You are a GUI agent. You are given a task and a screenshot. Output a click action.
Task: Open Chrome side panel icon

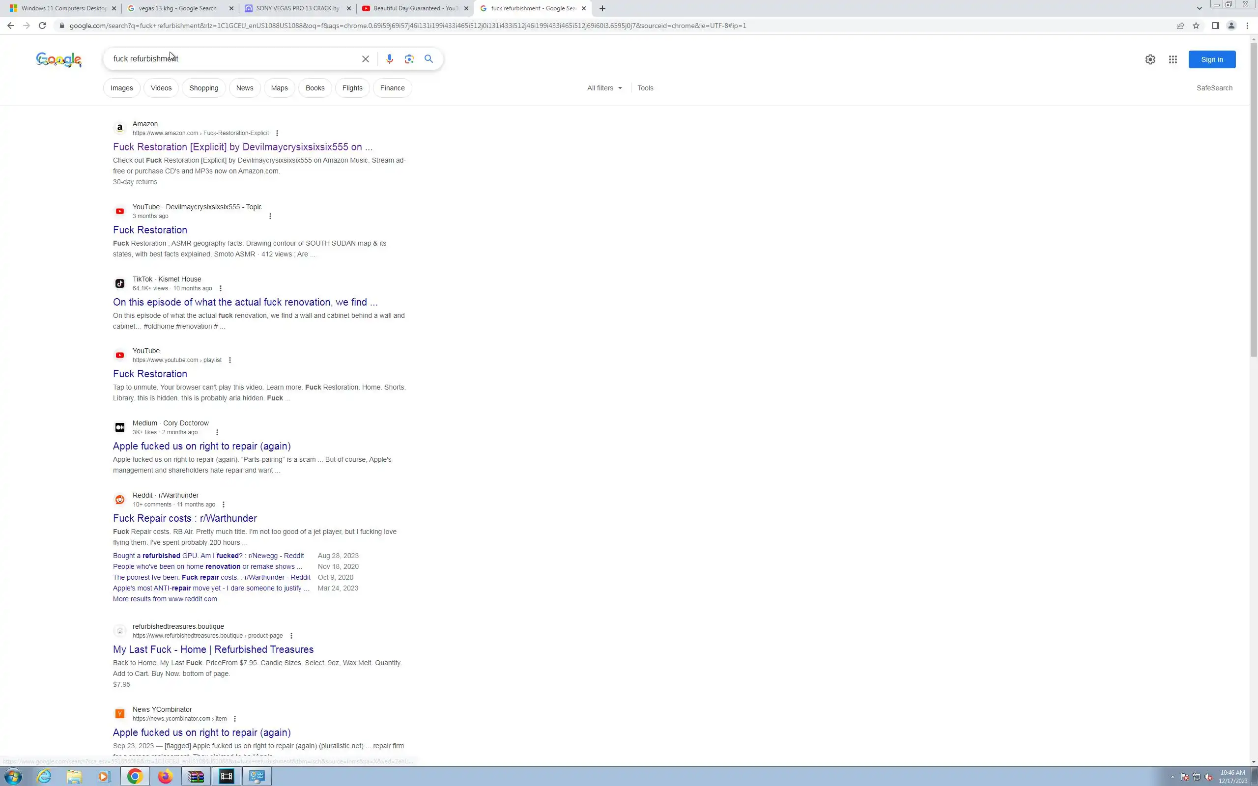click(1215, 26)
